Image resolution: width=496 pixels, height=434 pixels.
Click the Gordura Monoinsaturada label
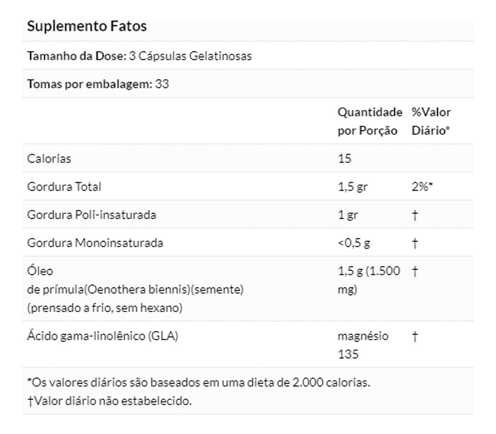point(95,243)
